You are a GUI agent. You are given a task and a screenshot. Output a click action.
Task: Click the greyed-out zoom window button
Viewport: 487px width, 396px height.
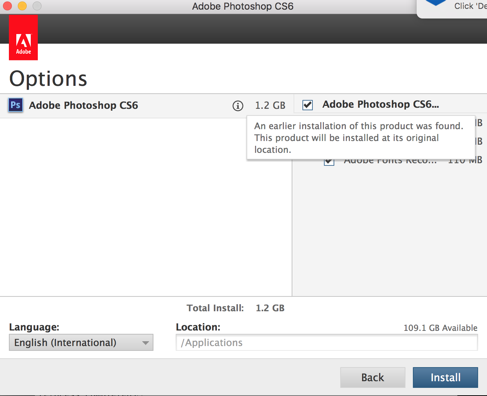(37, 6)
